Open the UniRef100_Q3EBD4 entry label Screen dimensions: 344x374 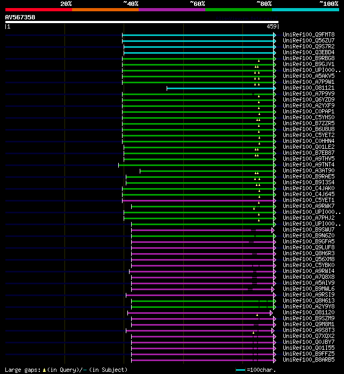309,53
